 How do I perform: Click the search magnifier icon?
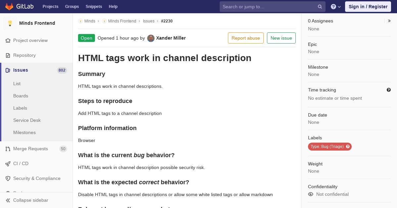pyautogui.click(x=320, y=7)
